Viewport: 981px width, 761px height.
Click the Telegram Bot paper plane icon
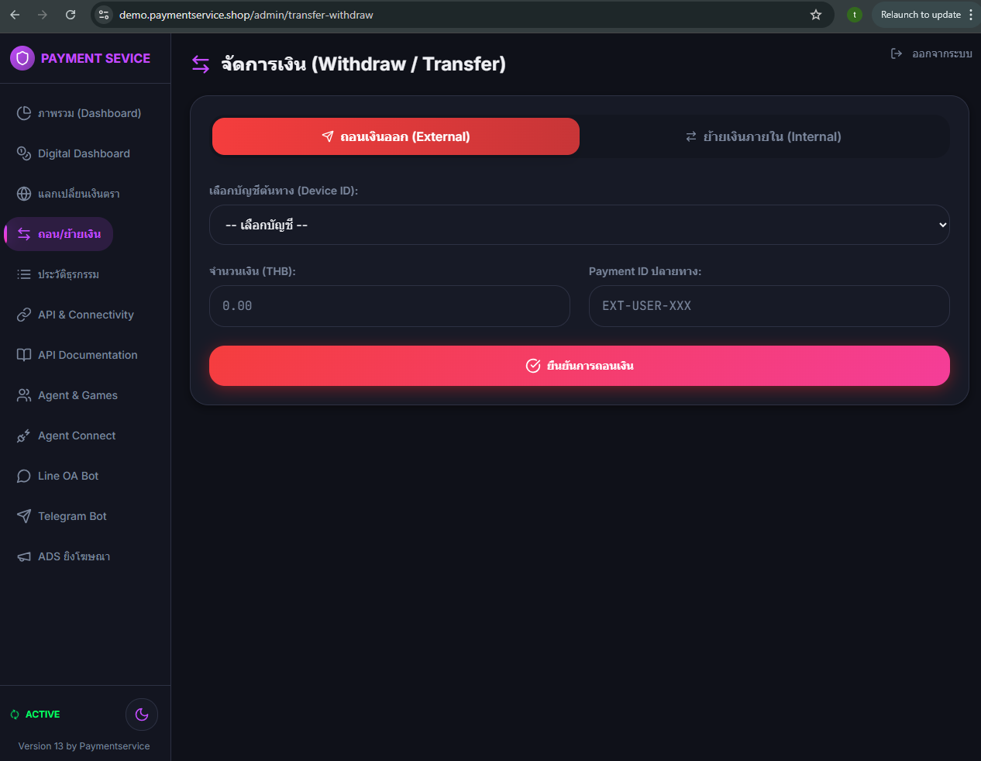point(24,516)
